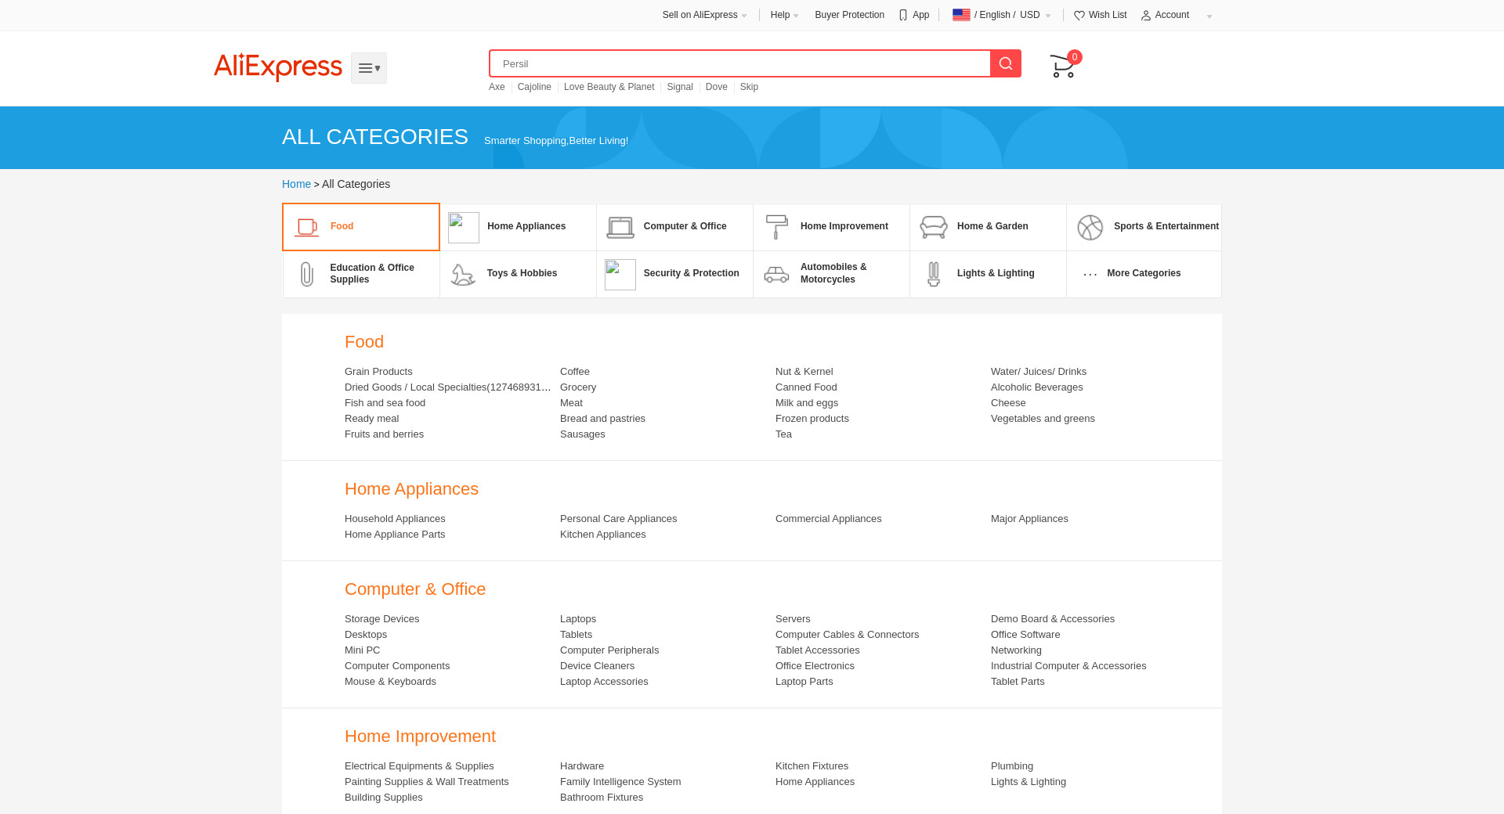
Task: Click the Toys & Hobbies rocking horse icon
Action: pyautogui.click(x=463, y=275)
